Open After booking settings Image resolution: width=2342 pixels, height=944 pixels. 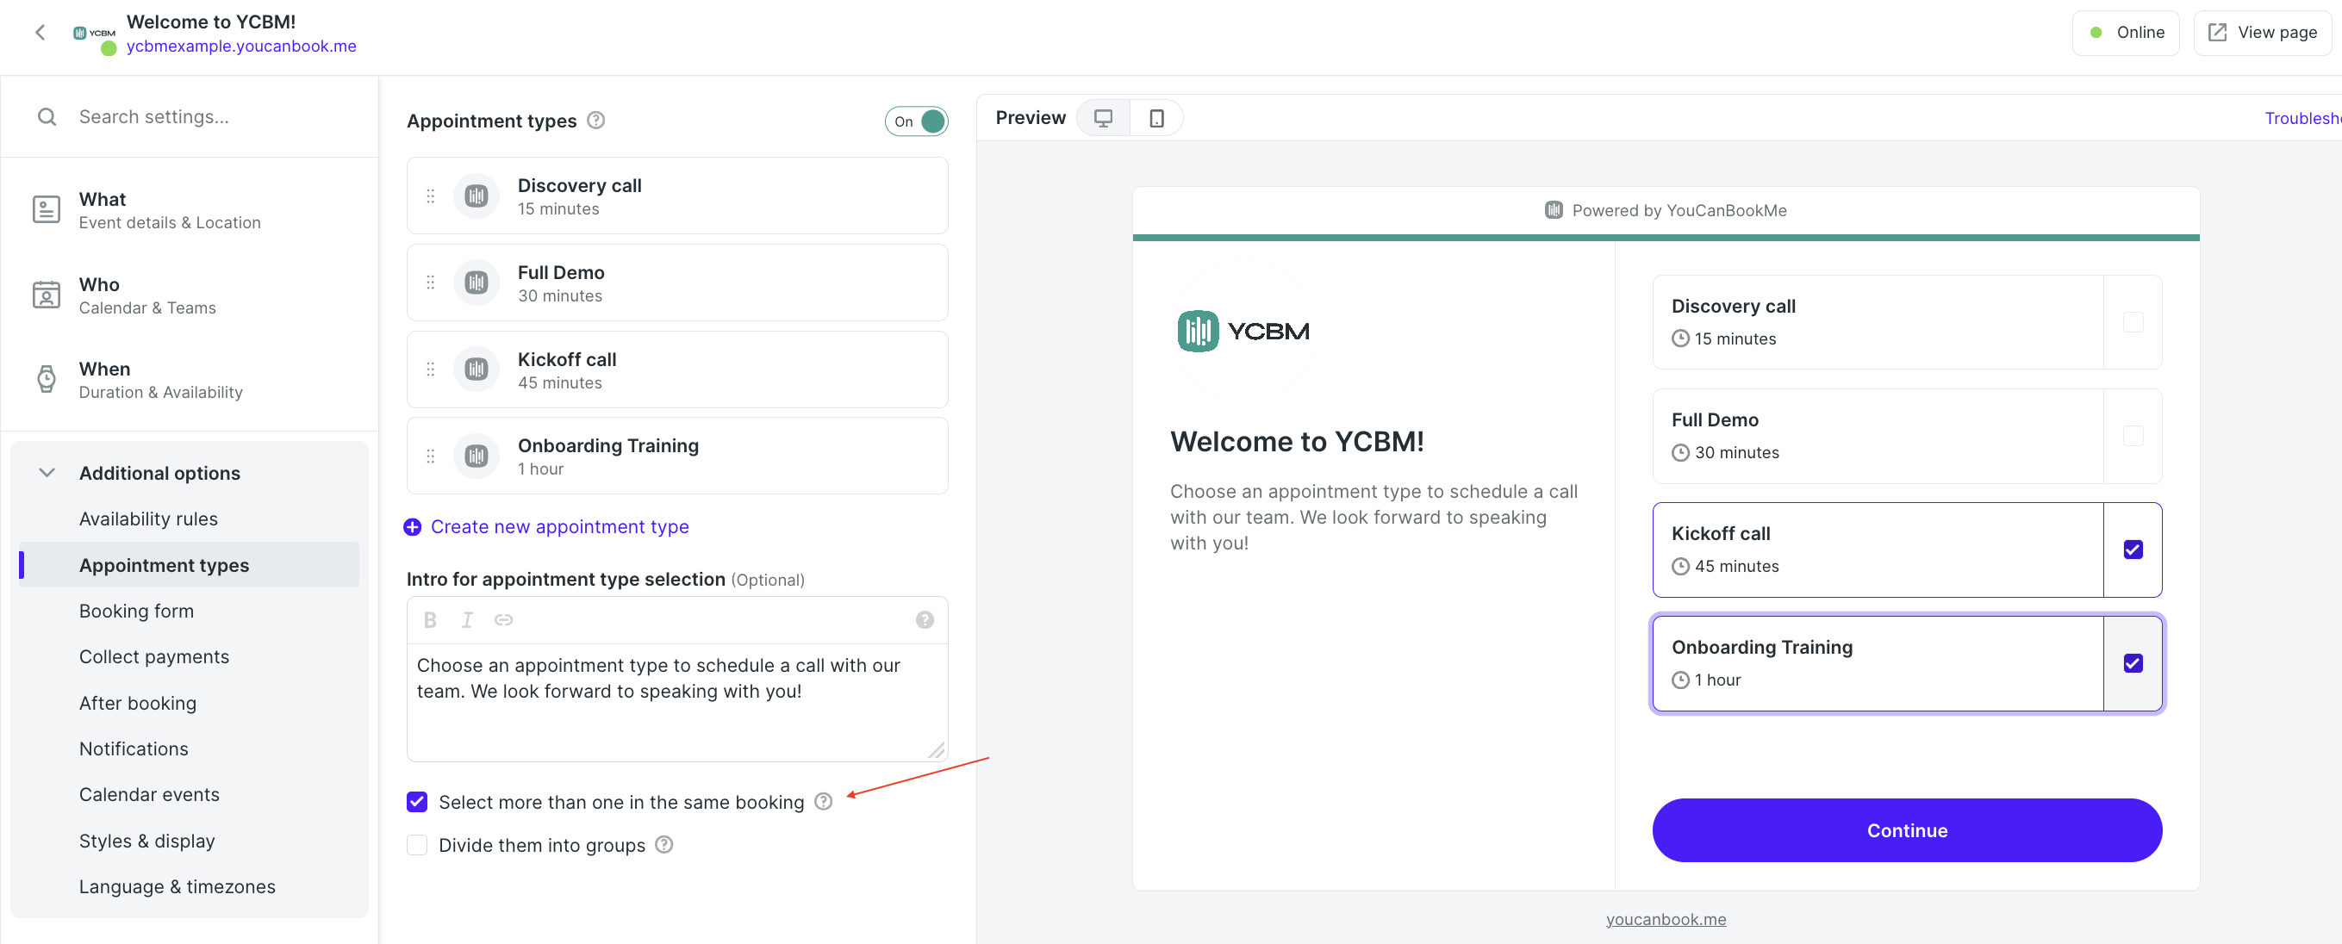click(137, 703)
